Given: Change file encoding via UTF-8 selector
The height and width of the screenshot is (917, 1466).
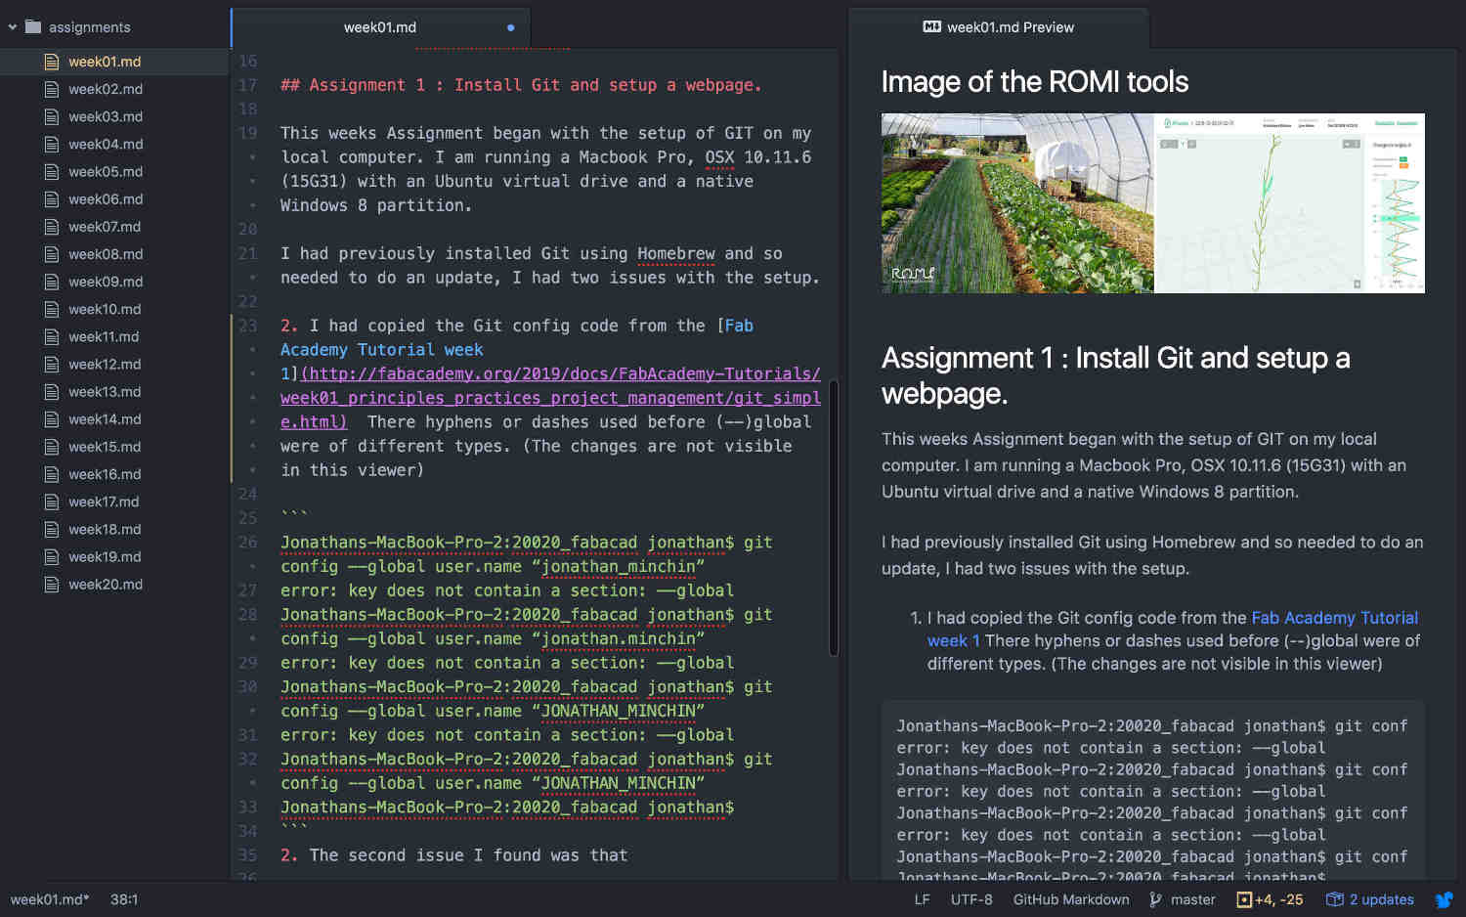Looking at the screenshot, I should 971,899.
